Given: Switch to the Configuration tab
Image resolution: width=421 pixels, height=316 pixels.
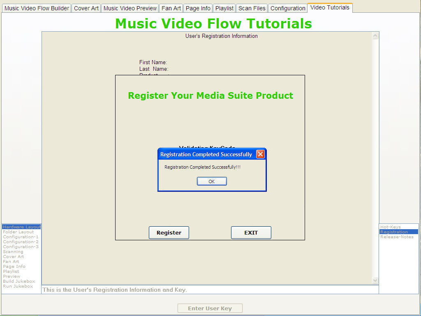Looking at the screenshot, I should pyautogui.click(x=288, y=8).
